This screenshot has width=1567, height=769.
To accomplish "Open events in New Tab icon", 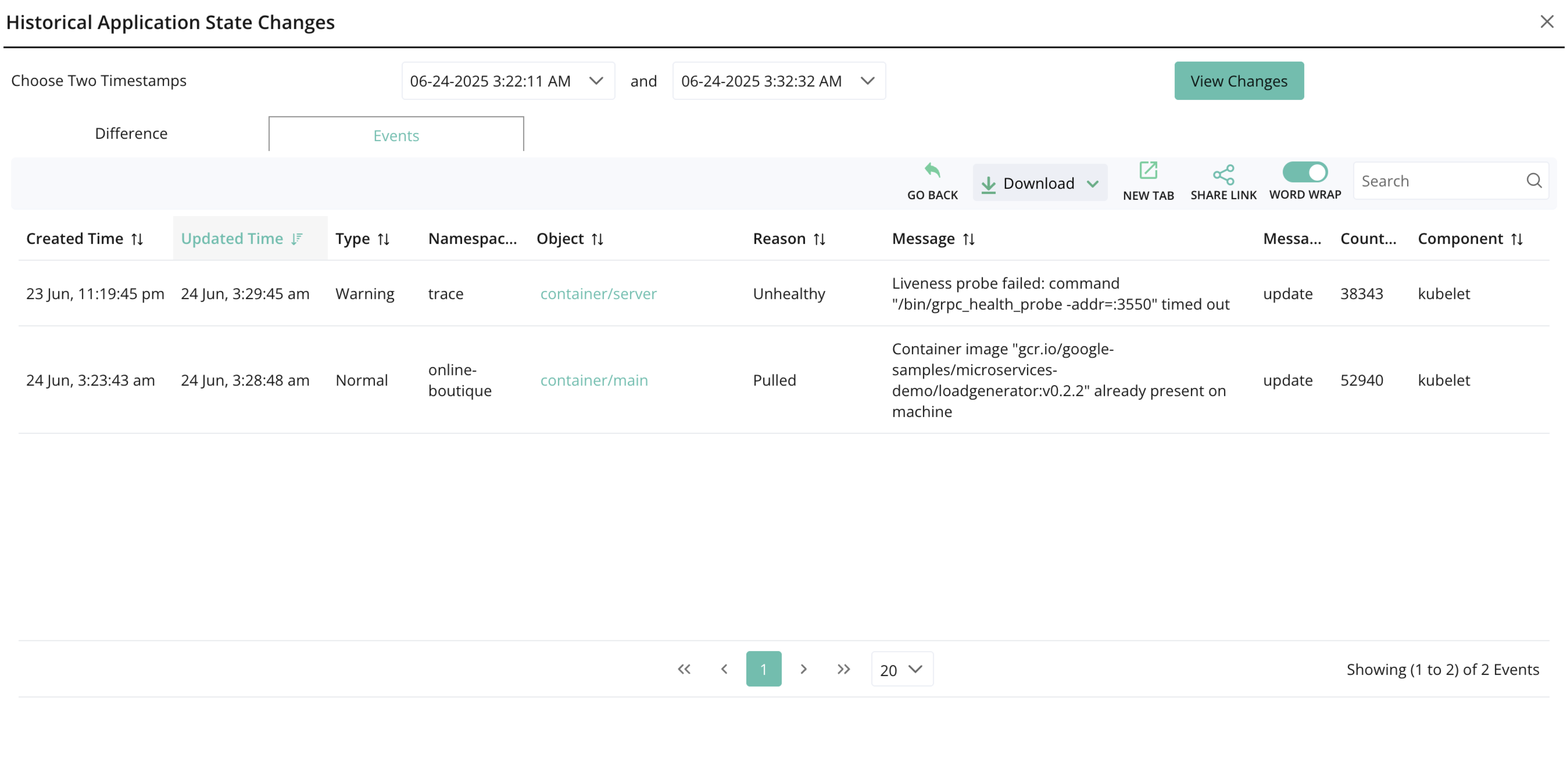I will (1148, 170).
